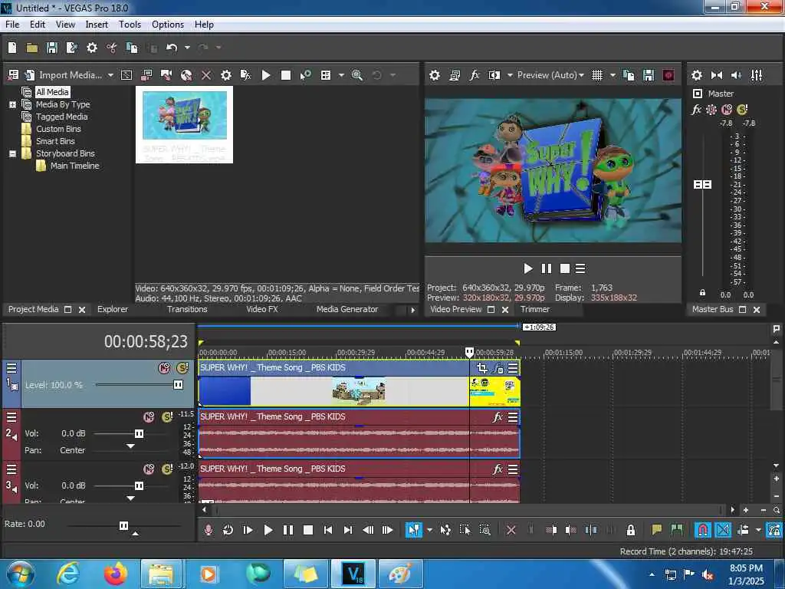Open Event FX on track 2 audio event
Viewport: 785px width, 589px height.
[x=497, y=417]
